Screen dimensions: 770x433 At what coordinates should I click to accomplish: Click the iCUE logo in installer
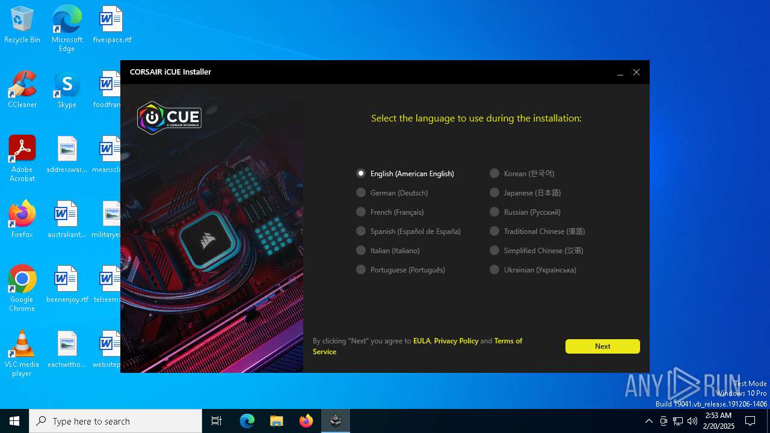169,118
